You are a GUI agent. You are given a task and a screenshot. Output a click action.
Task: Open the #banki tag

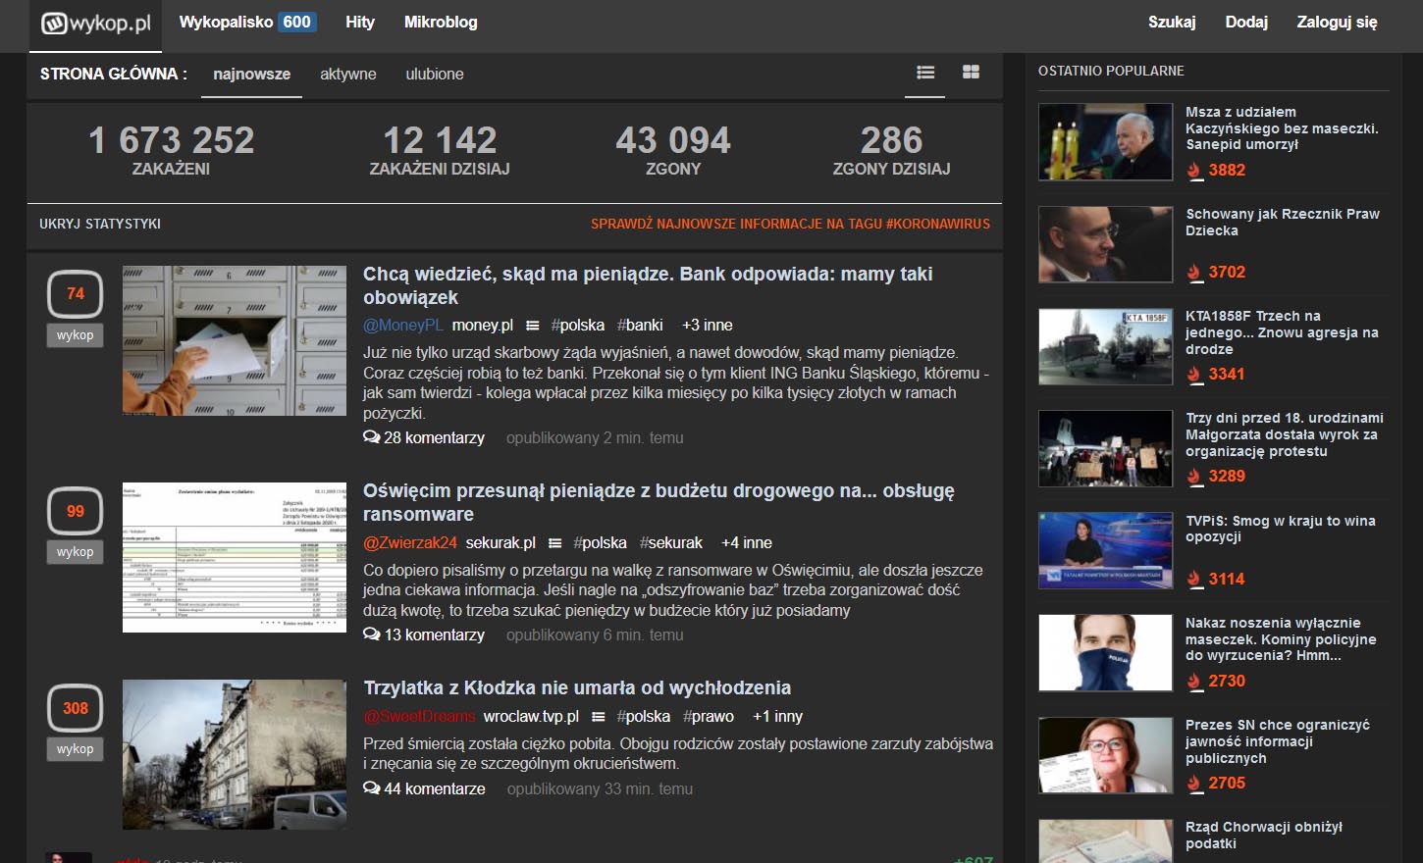[640, 326]
